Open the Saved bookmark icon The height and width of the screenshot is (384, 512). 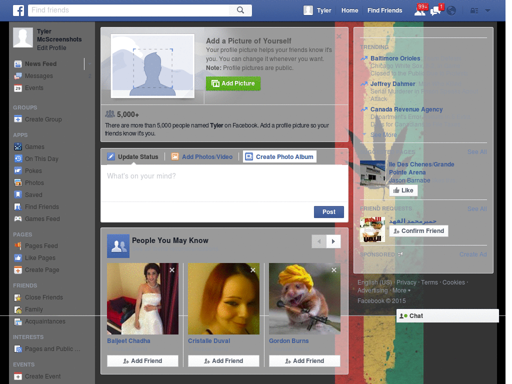click(17, 194)
